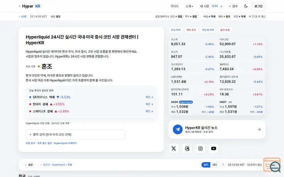Screen dimensions: 284x177
Task: Click the 코스피200 1,293.13 cell
Action: (192, 67)
